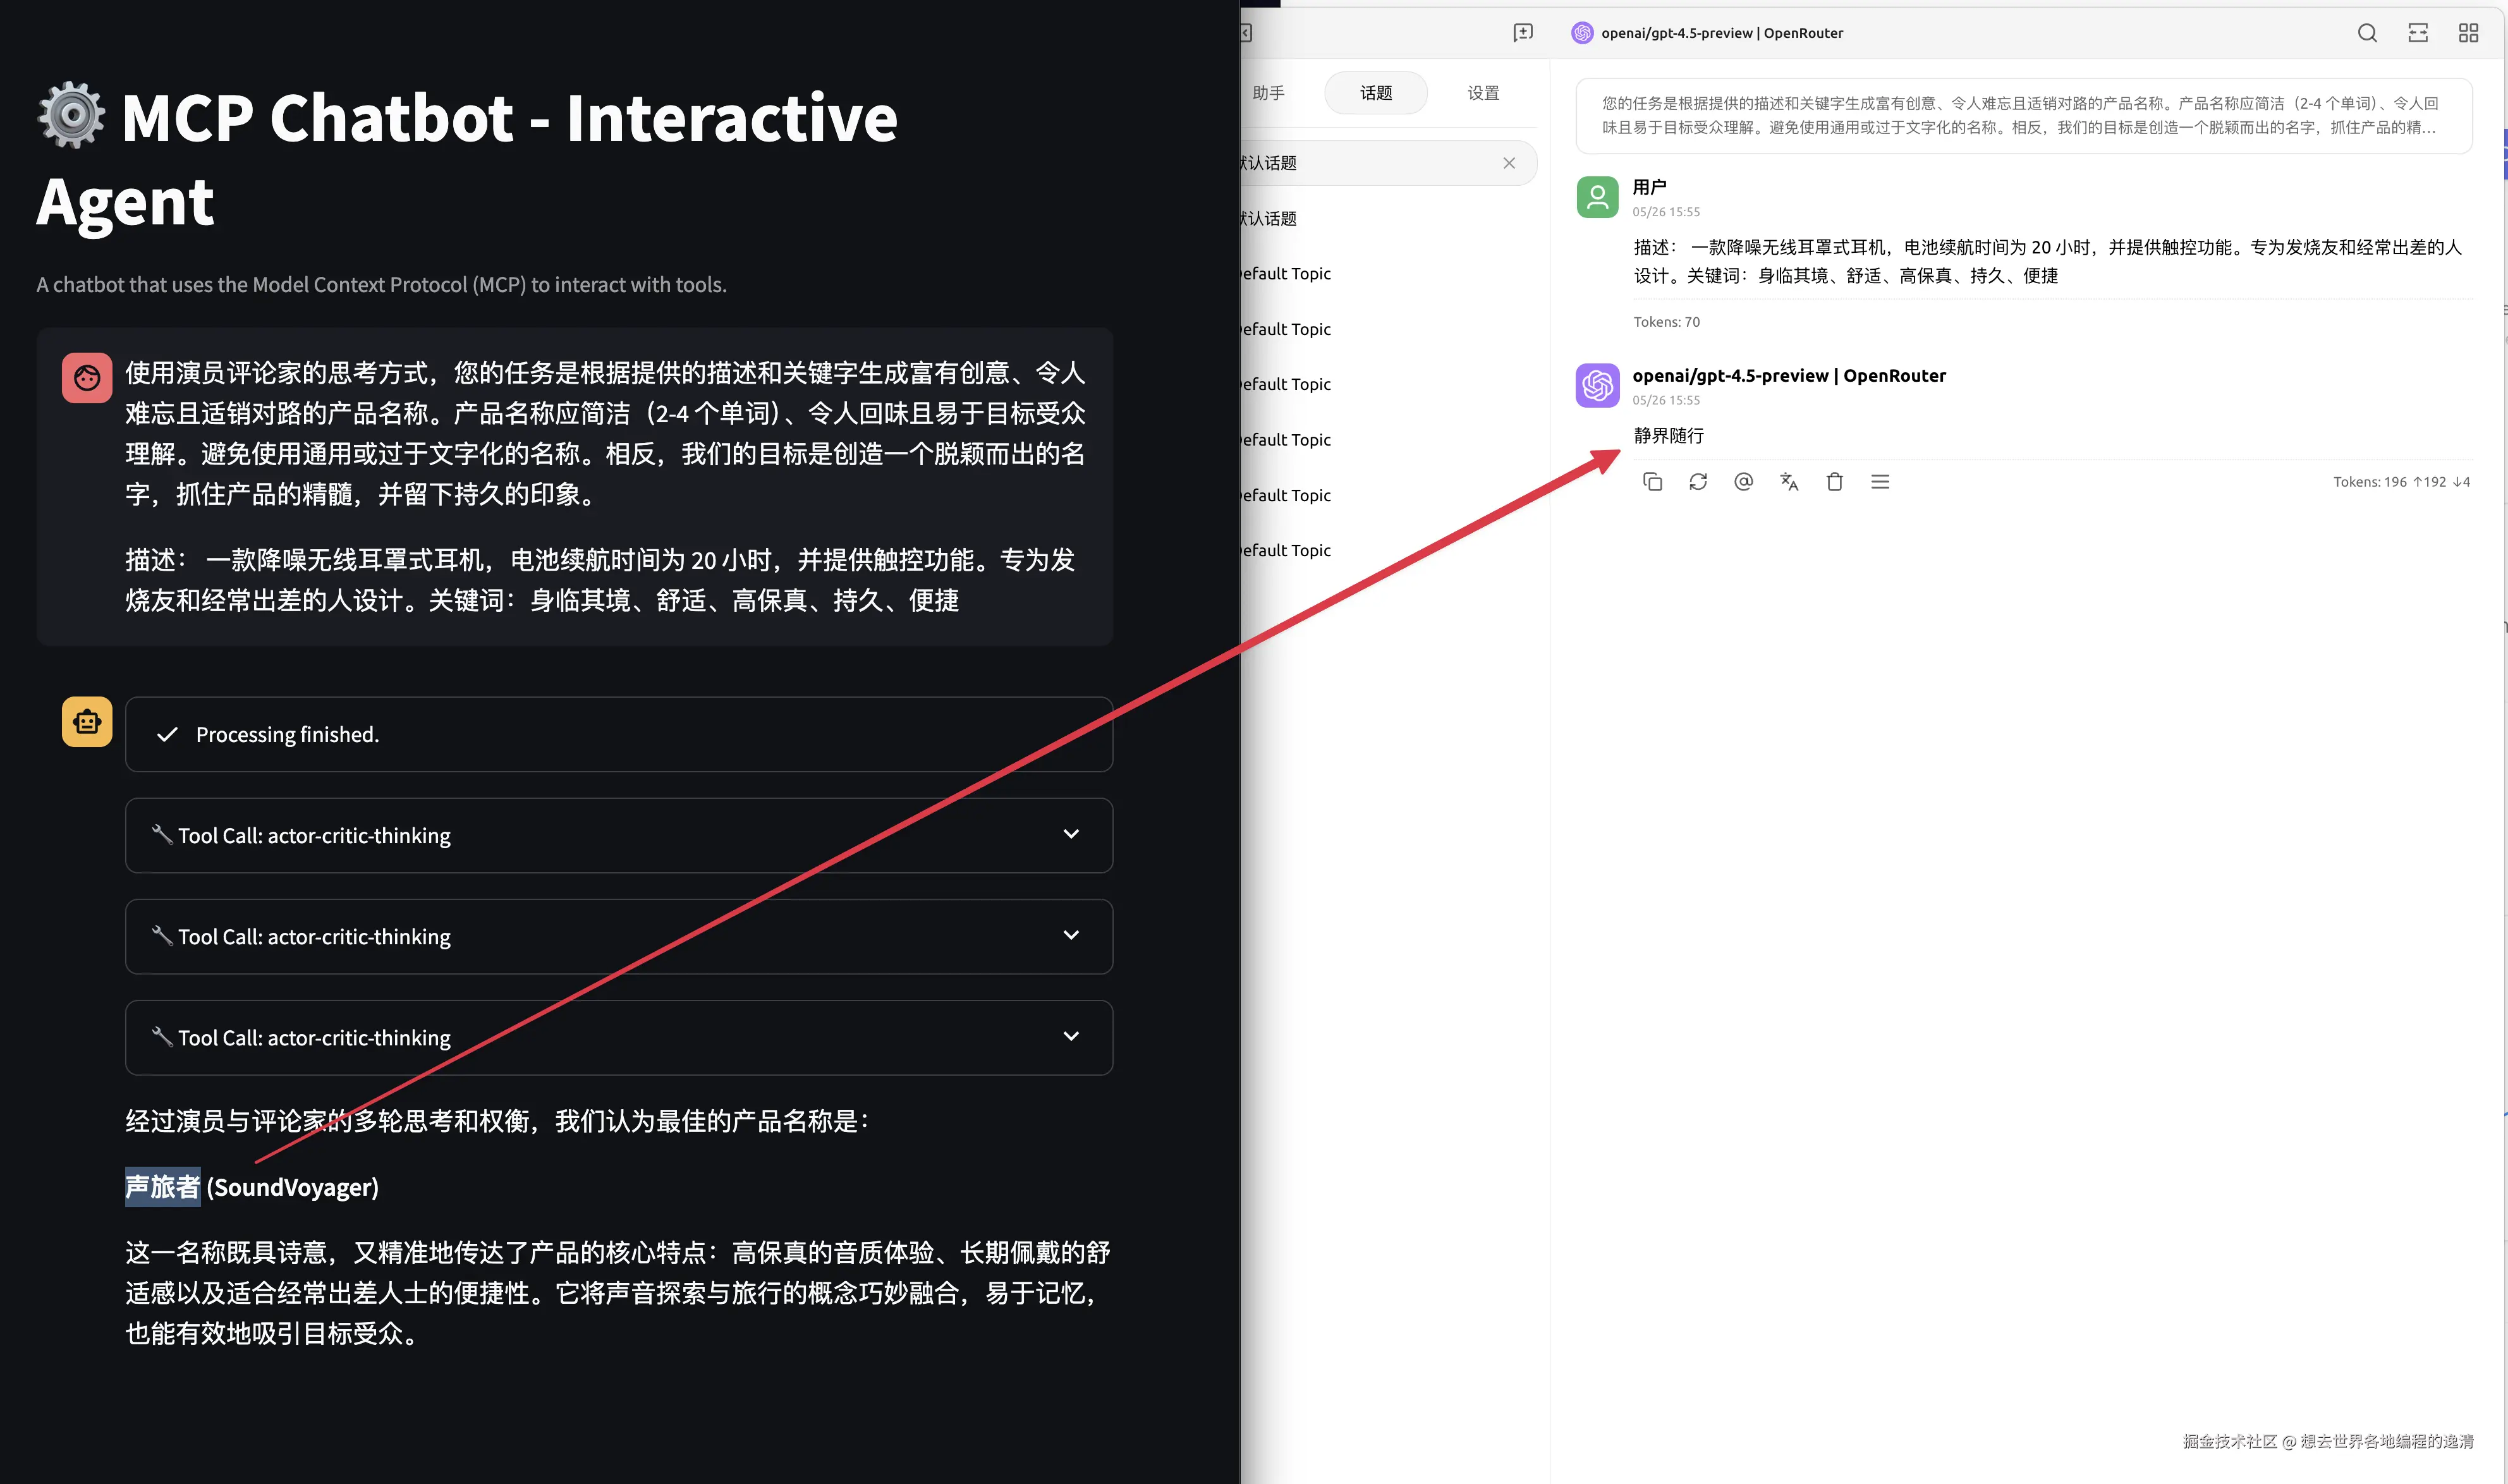Translate the assistant message
The width and height of the screenshot is (2508, 1484).
(1789, 481)
